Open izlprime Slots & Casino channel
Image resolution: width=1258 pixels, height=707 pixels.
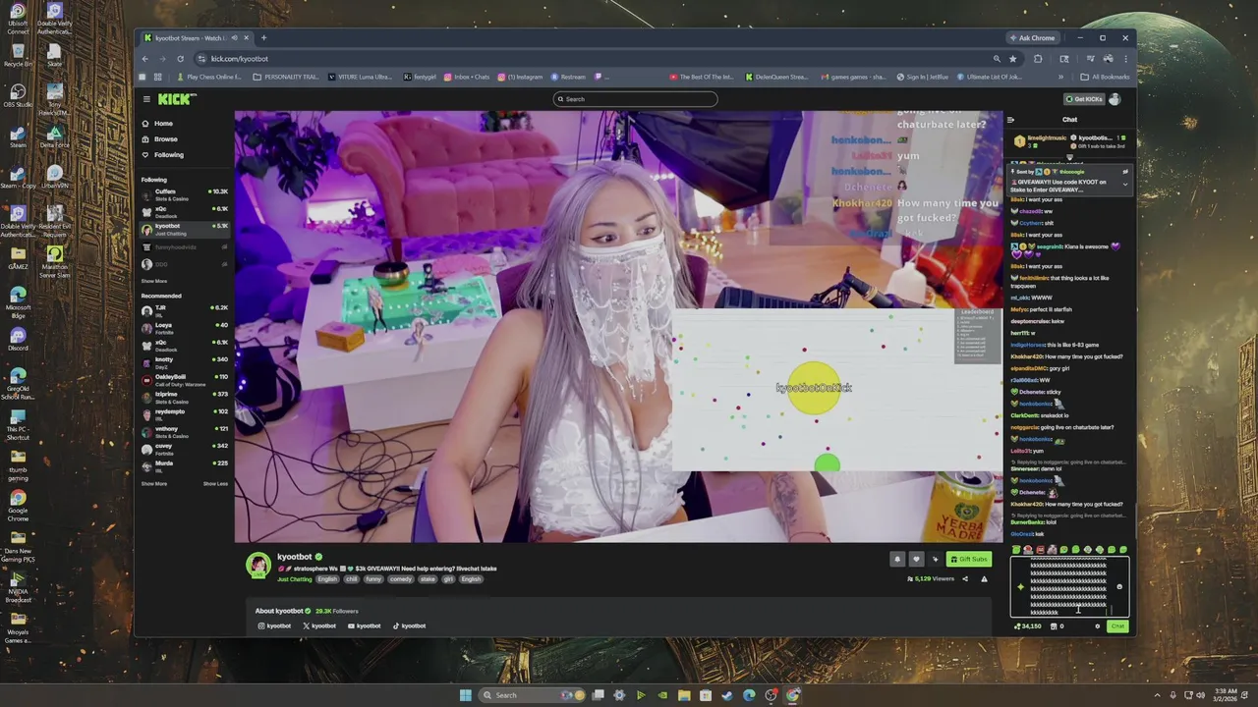pos(184,397)
